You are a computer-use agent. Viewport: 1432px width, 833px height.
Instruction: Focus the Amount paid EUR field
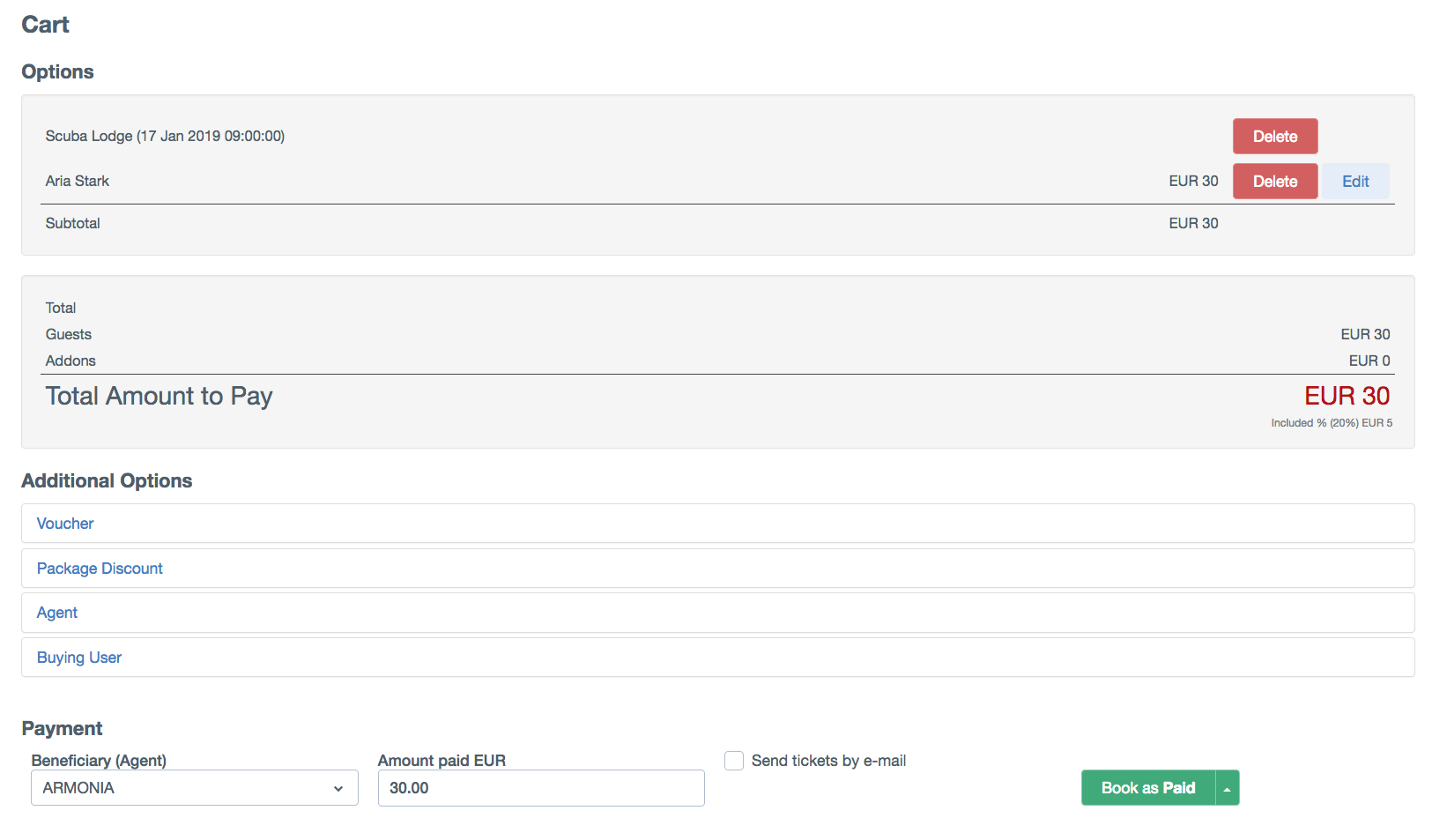541,788
